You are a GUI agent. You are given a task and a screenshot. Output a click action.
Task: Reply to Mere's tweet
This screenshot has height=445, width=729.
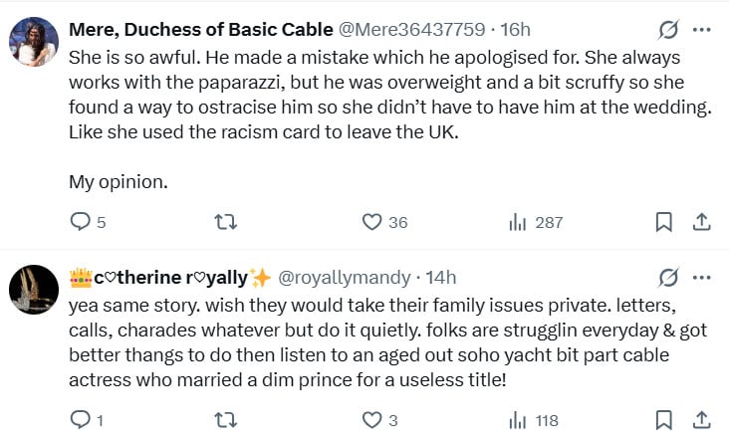point(81,222)
